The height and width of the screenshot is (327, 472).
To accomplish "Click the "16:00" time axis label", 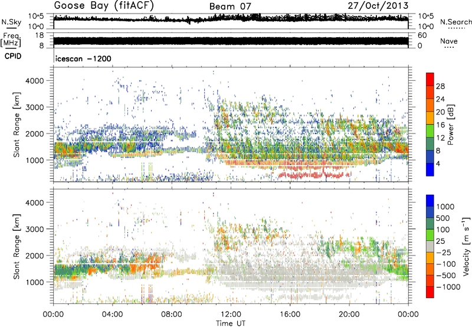I will pyautogui.click(x=290, y=315).
